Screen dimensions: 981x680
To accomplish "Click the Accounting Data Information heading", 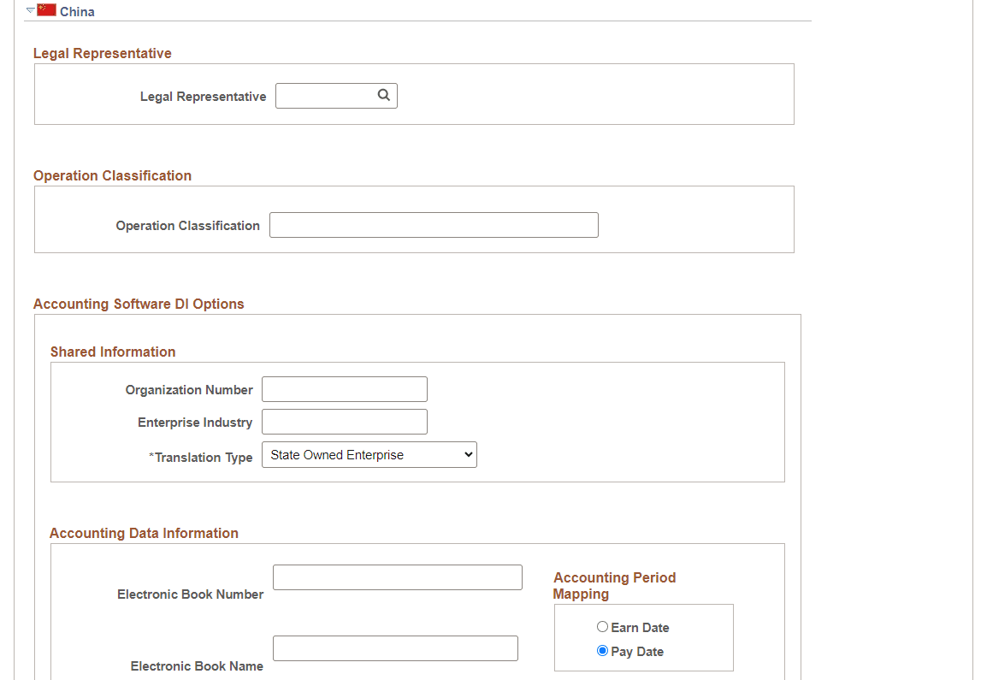I will tap(144, 533).
